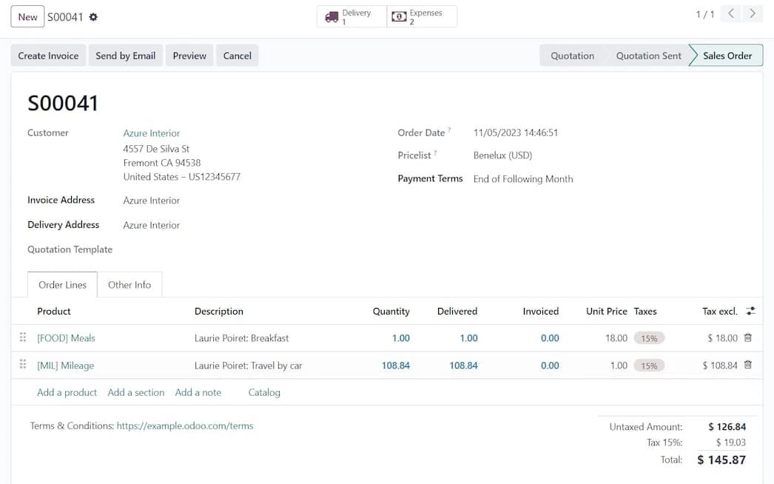Open the Terms & Conditions link

(x=184, y=426)
